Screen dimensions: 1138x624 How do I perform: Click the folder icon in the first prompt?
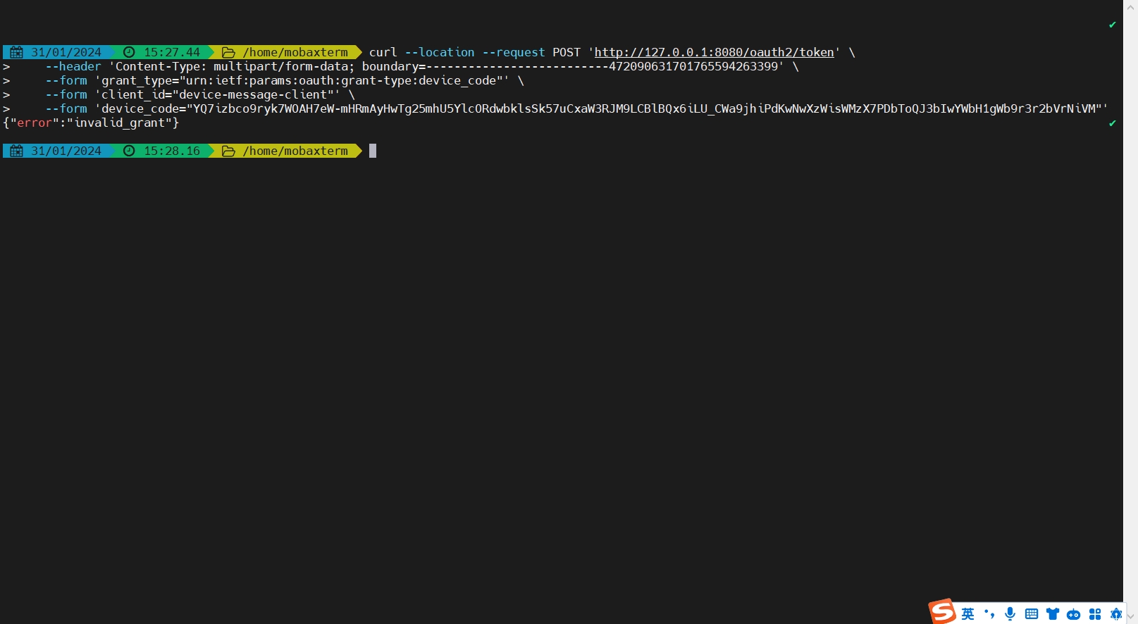228,52
